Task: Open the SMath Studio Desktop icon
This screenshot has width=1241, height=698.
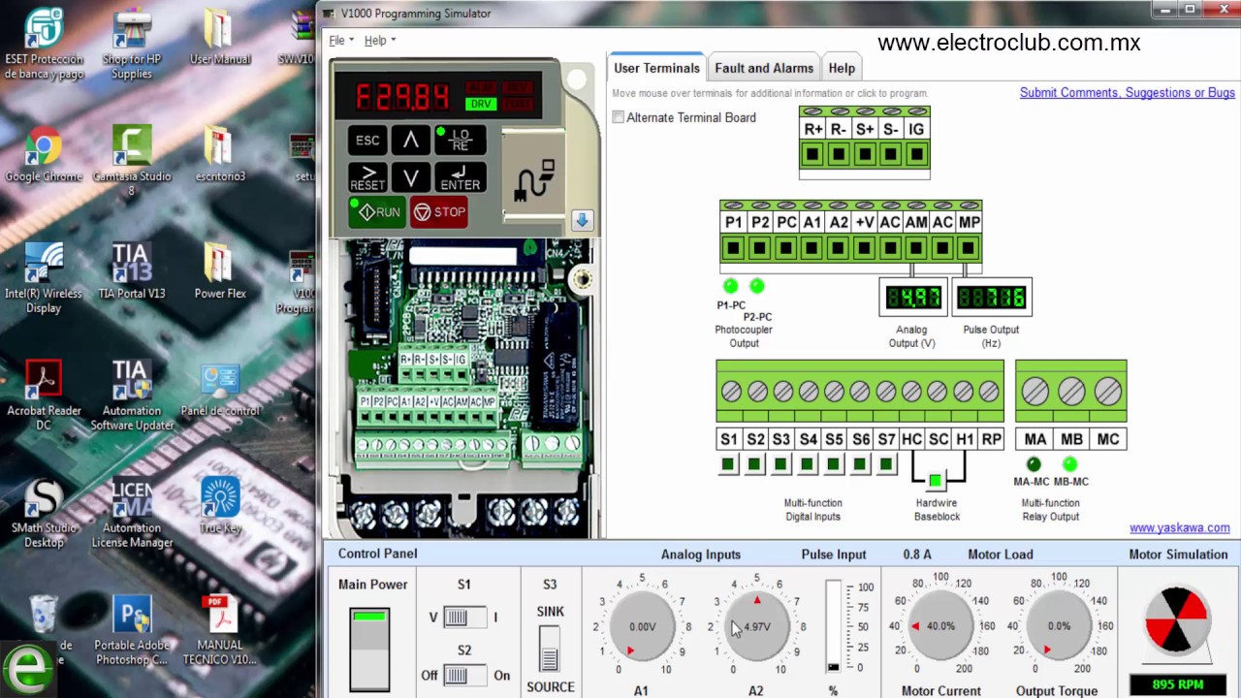Action: (x=44, y=514)
